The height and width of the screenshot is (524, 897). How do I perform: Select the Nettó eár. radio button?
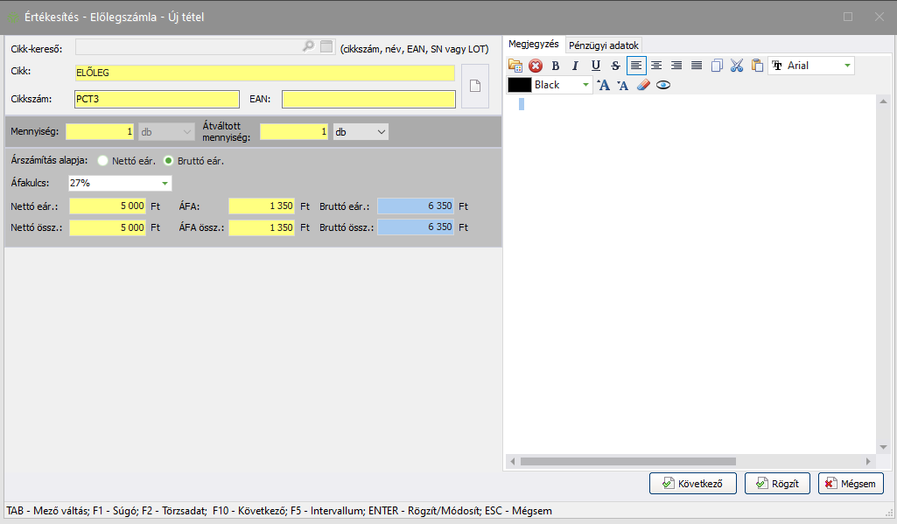click(x=103, y=161)
